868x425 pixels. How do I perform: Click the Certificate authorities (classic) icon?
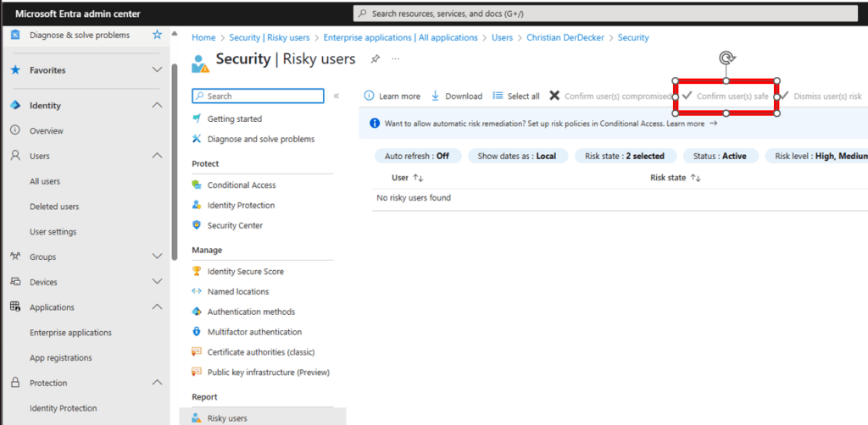point(197,352)
